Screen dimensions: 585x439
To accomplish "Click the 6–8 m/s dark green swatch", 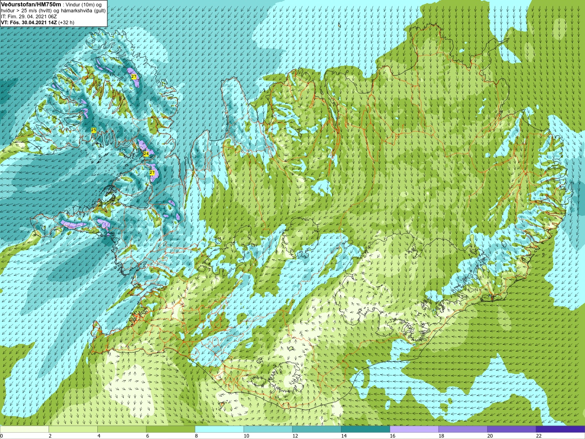I will (x=170, y=429).
